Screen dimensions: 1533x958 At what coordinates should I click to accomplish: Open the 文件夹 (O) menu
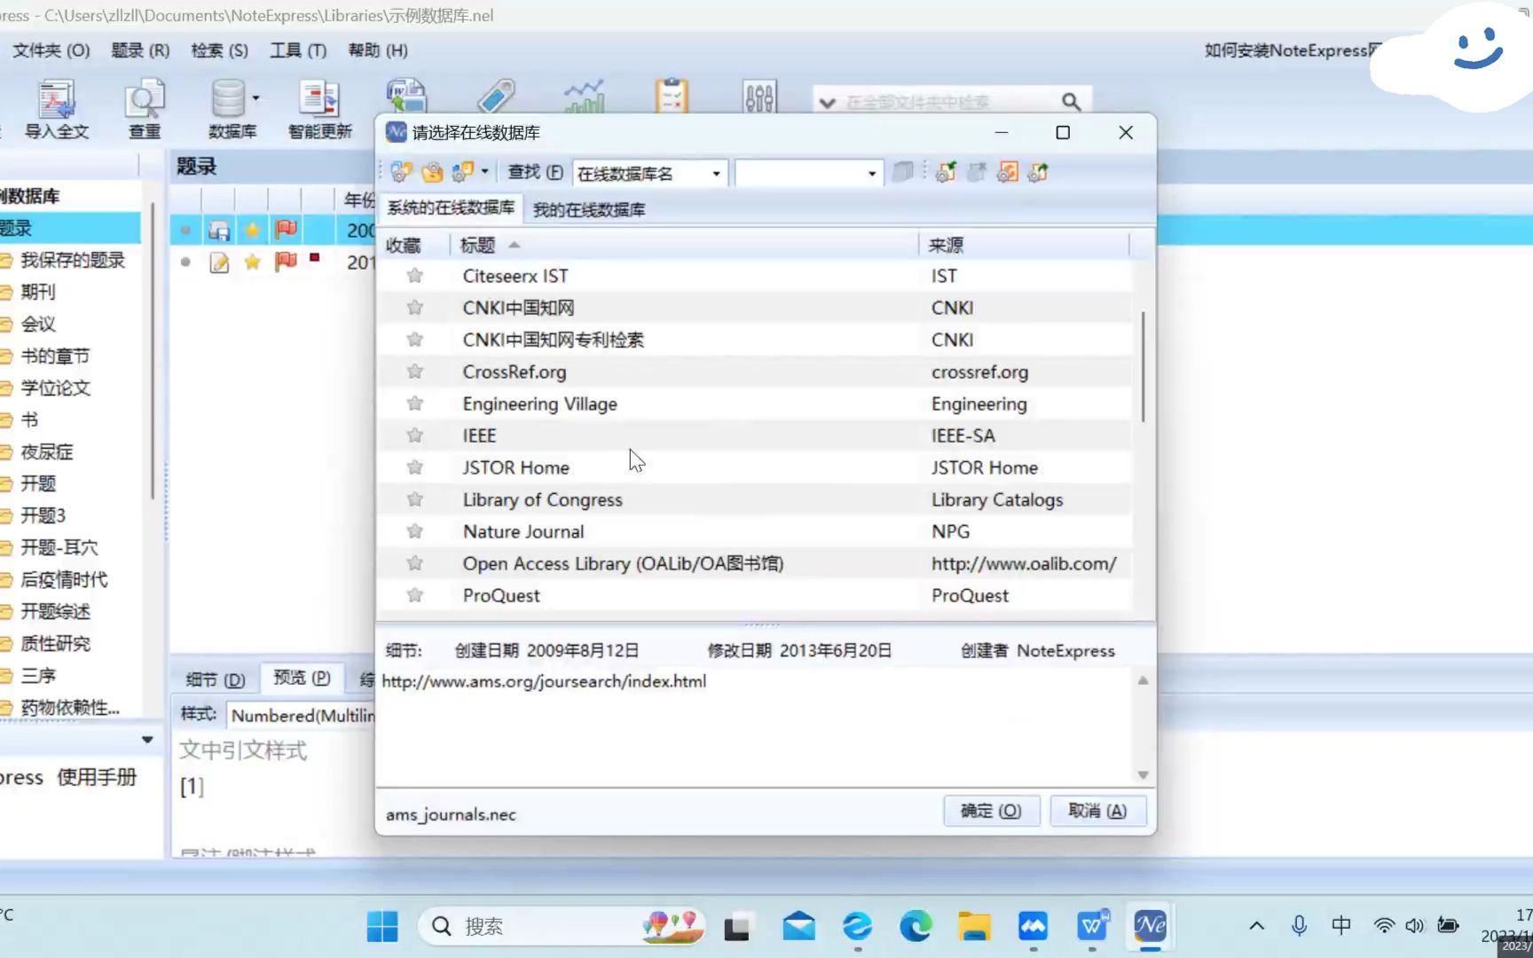pyautogui.click(x=51, y=51)
